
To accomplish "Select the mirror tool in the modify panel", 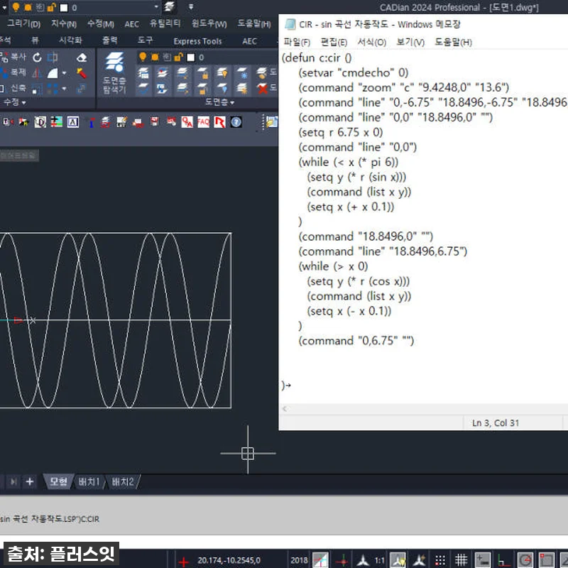I will coord(37,73).
